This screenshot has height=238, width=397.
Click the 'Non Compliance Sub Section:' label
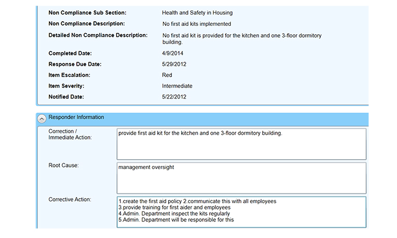pos(87,12)
